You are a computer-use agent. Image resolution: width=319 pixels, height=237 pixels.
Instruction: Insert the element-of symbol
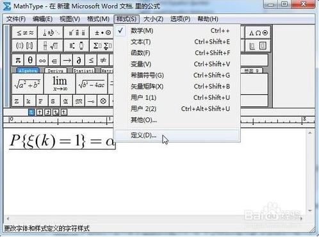pyautogui.click(x=54, y=60)
